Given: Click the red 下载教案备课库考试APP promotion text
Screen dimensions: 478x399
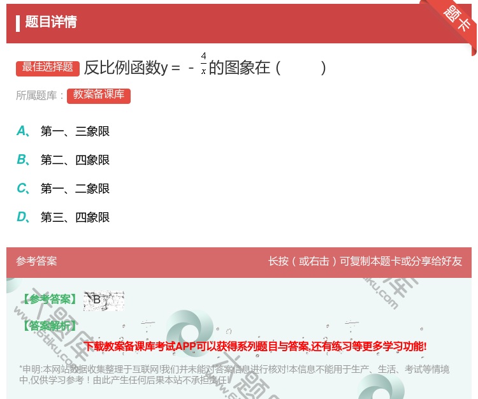Looking at the screenshot, I should tap(255, 346).
